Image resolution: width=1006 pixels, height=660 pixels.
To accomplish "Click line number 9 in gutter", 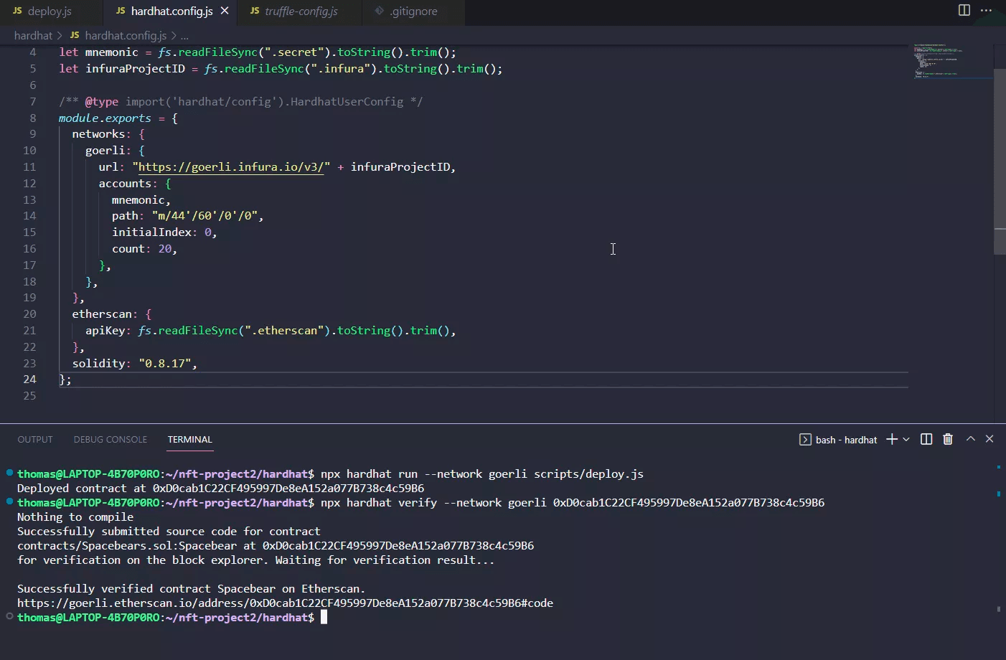I will 33,134.
